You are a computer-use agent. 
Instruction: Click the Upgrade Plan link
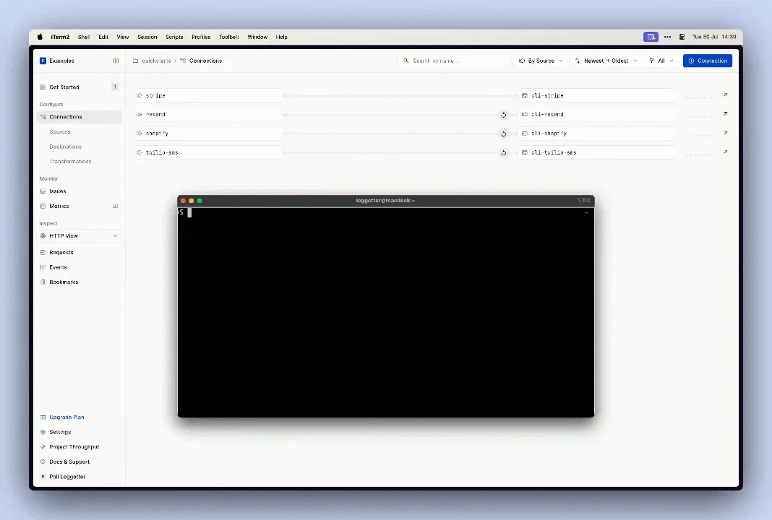point(67,417)
